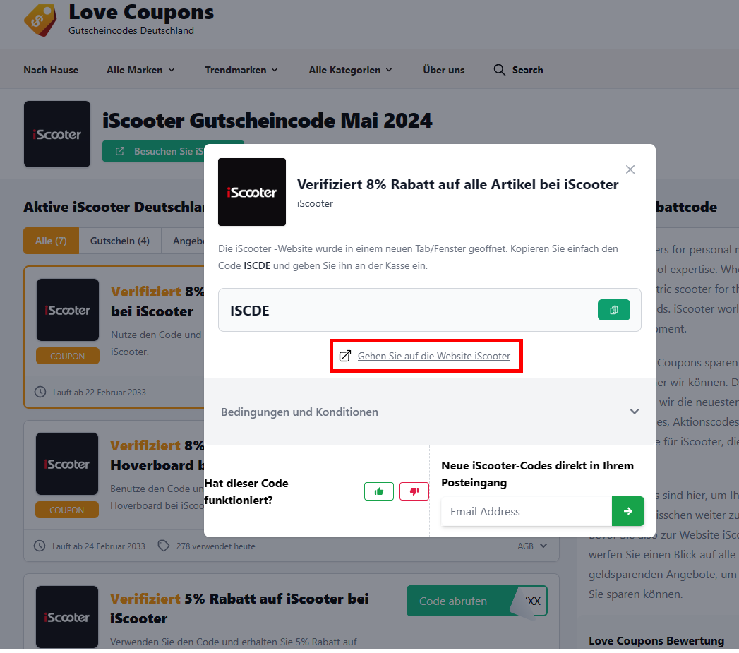The width and height of the screenshot is (739, 653).
Task: Open Verifiziert 5% Rabatt auf iScooter title
Action: point(239,609)
